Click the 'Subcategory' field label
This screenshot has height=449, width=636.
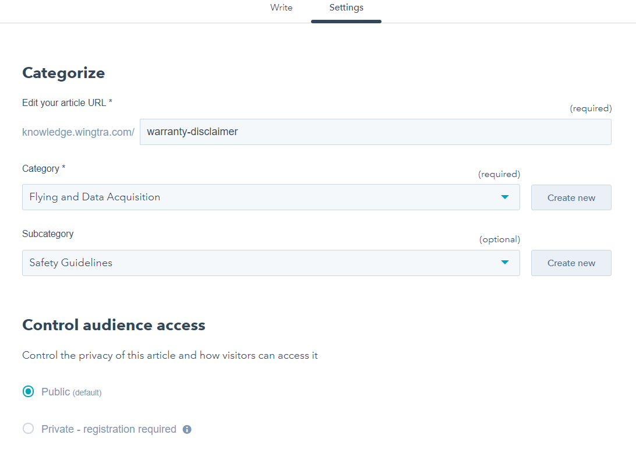[x=48, y=234]
